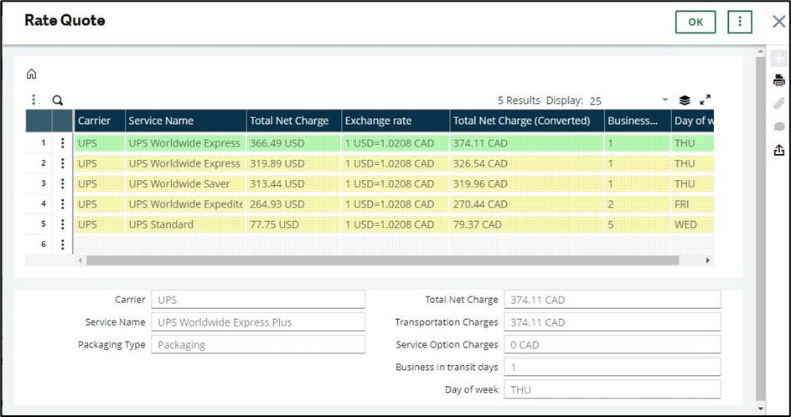Open row 1 three-dot actions menu
The width and height of the screenshot is (791, 417).
point(63,143)
